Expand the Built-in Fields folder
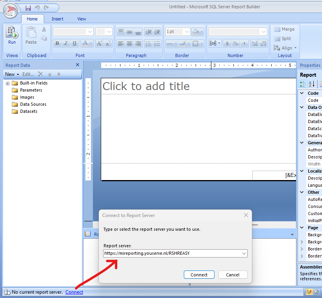 click(7, 83)
